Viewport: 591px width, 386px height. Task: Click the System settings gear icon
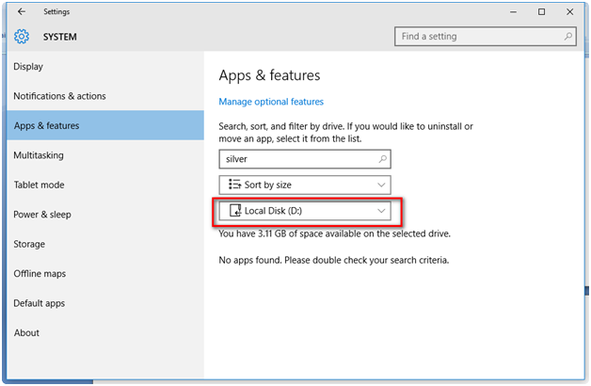click(x=22, y=37)
